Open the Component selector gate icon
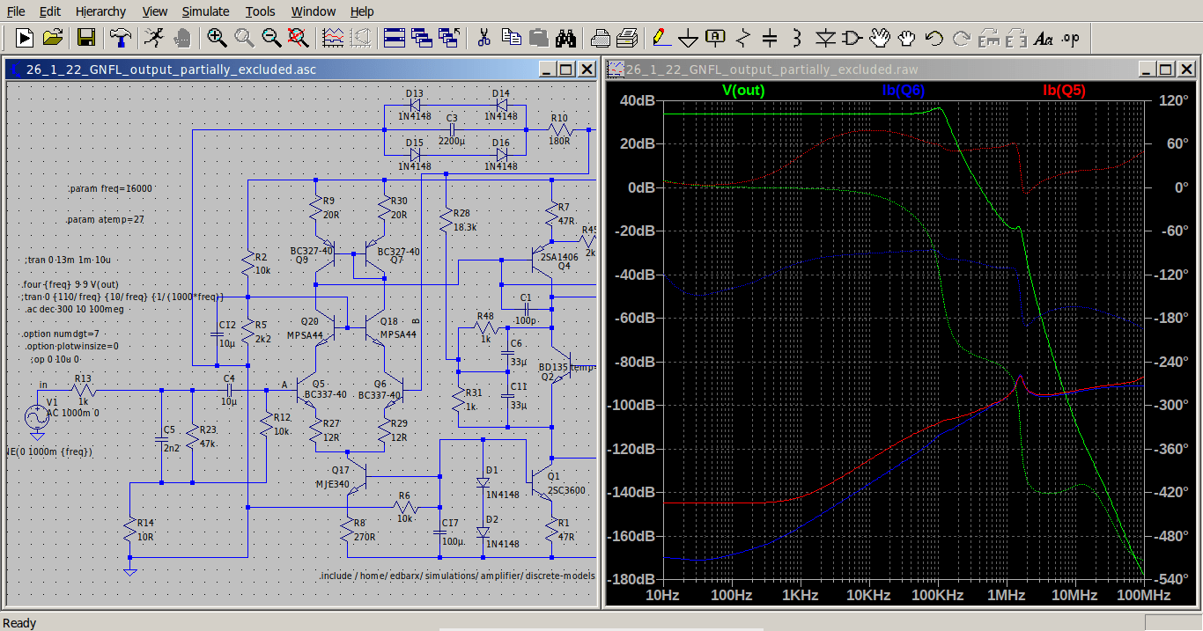The height and width of the screenshot is (631, 1203). [x=852, y=38]
